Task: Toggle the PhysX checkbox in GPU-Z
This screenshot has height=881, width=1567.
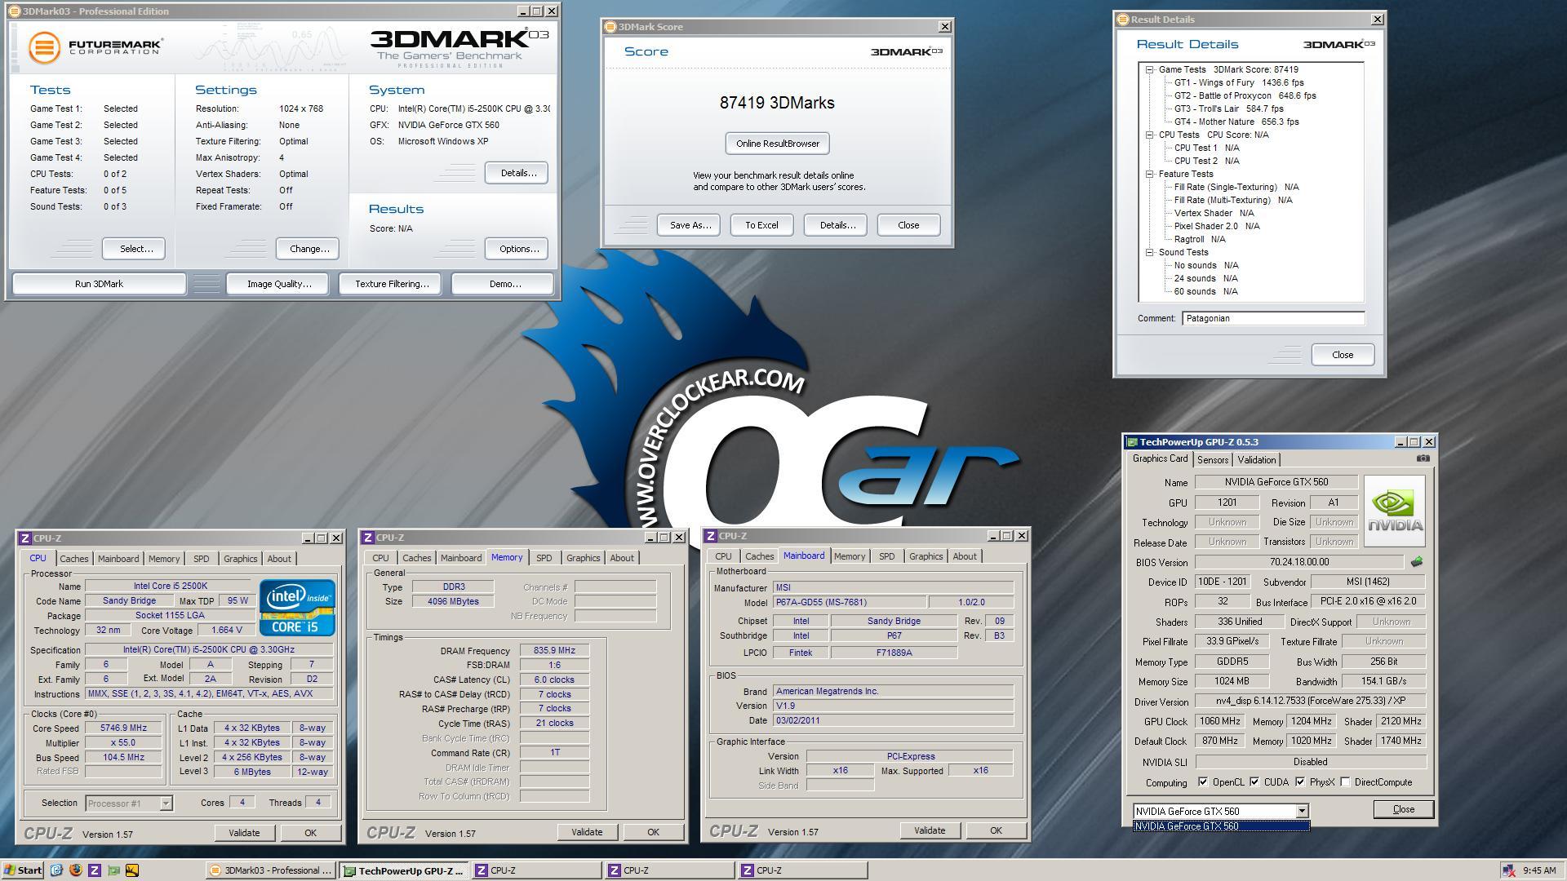Action: tap(1300, 781)
